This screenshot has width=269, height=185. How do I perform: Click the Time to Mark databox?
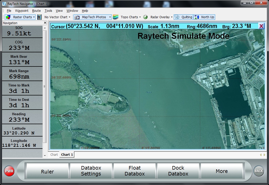(x=22, y=88)
